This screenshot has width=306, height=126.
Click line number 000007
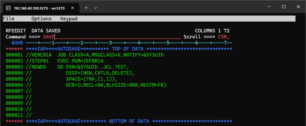[14, 91]
